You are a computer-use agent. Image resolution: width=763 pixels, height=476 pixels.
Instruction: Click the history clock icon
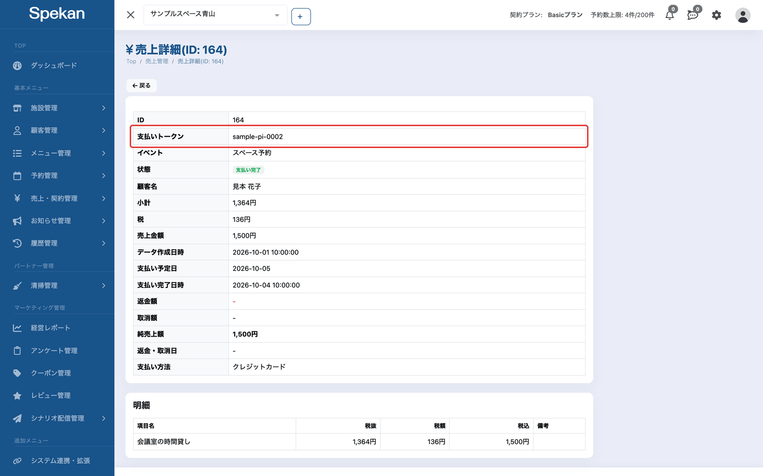pyautogui.click(x=17, y=243)
